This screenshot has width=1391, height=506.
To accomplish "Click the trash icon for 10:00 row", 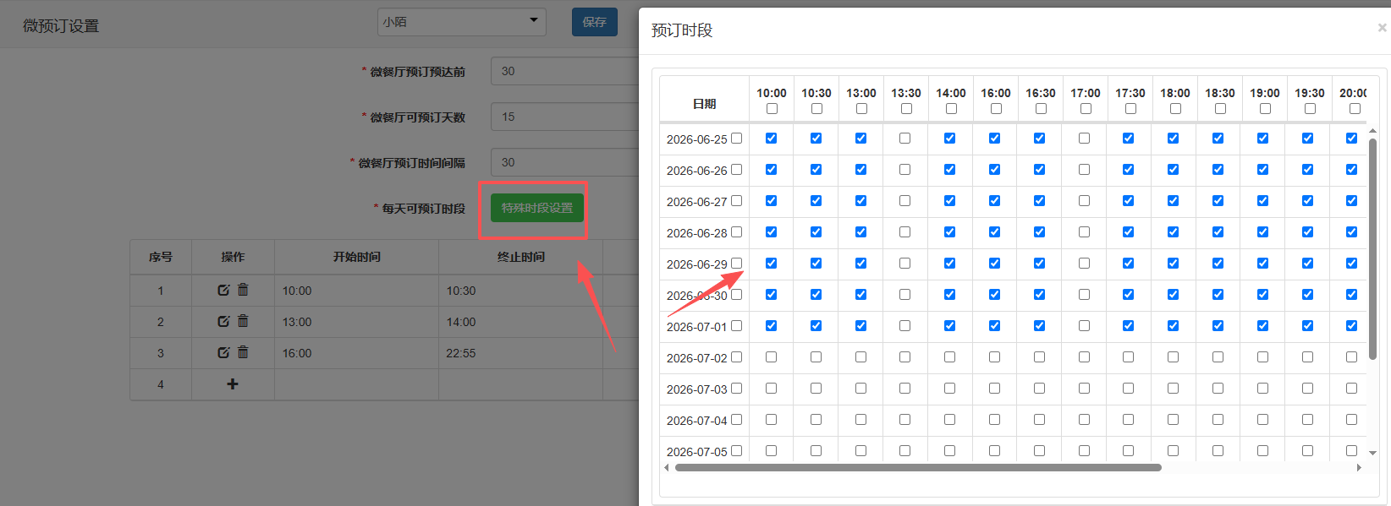I will click(243, 290).
